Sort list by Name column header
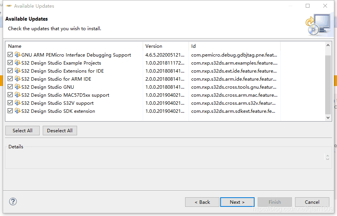The width and height of the screenshot is (337, 216). (15, 46)
